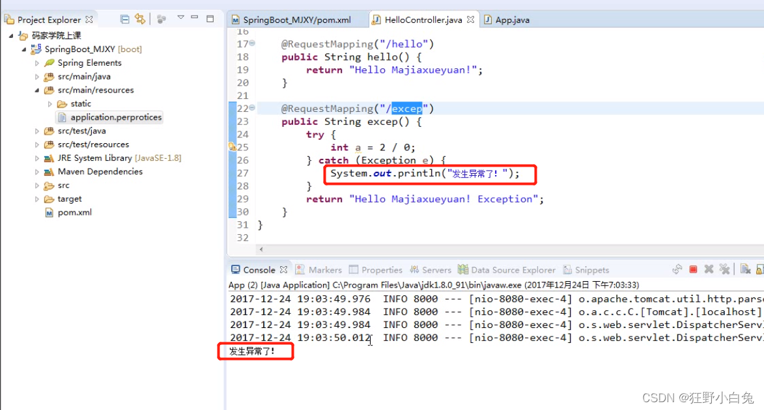The image size is (764, 410).
Task: Click the 发生异常了! console output line
Action: [252, 351]
